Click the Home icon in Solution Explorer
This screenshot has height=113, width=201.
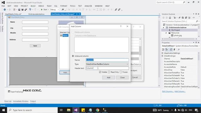pyautogui.click(x=170, y=18)
